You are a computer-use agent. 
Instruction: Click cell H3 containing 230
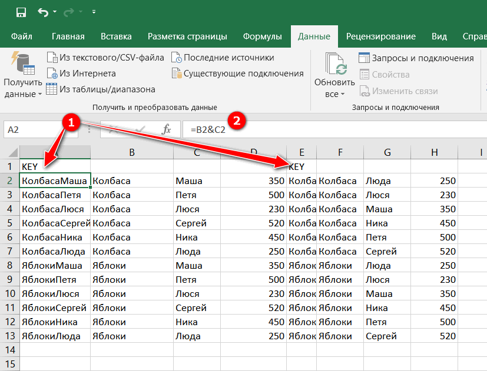tap(434, 195)
